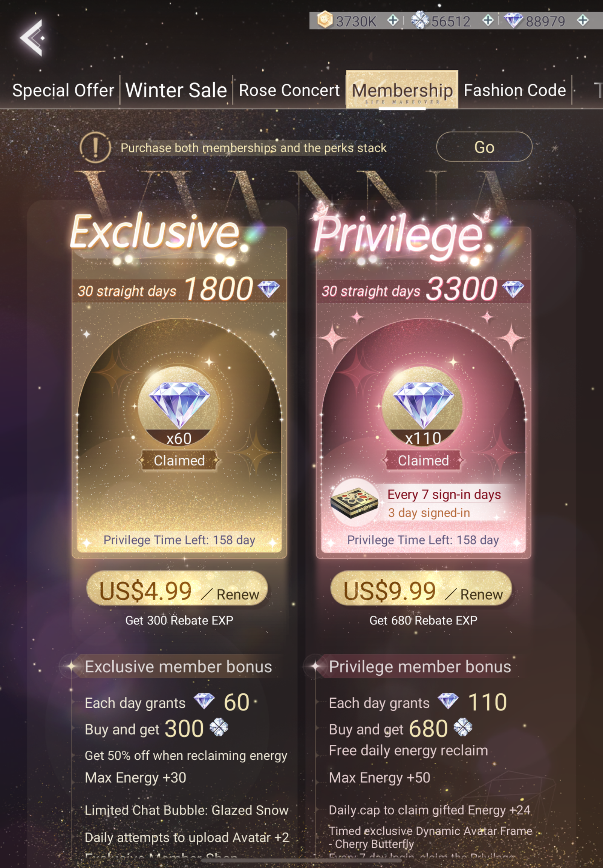
Task: Tap the gold coin currency icon
Action: (x=325, y=20)
